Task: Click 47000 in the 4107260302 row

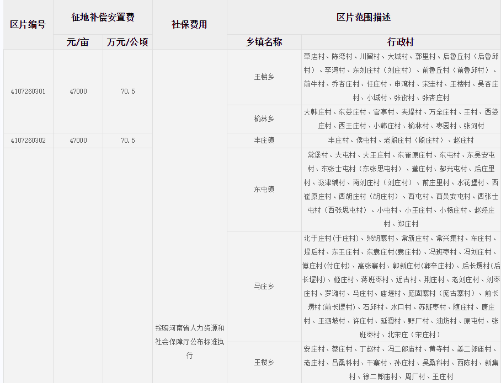Action: pos(78,141)
